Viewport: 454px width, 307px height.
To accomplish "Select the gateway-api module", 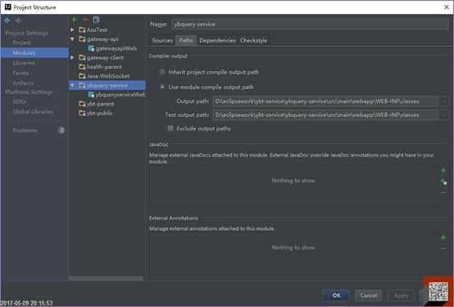I will click(x=102, y=39).
